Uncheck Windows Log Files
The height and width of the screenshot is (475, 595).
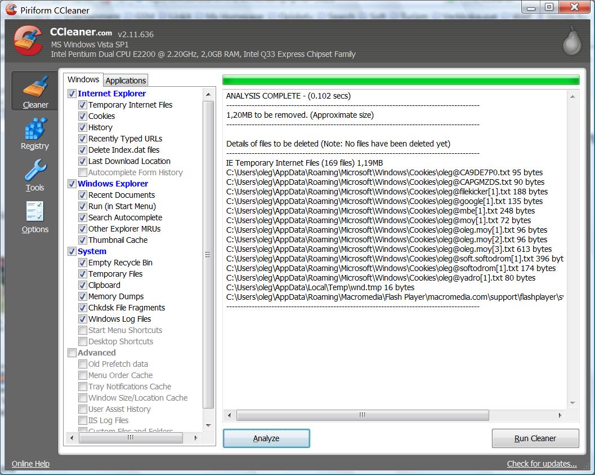pyautogui.click(x=82, y=319)
